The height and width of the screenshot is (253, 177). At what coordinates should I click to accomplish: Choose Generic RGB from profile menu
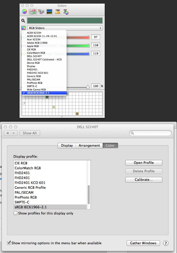(44, 76)
